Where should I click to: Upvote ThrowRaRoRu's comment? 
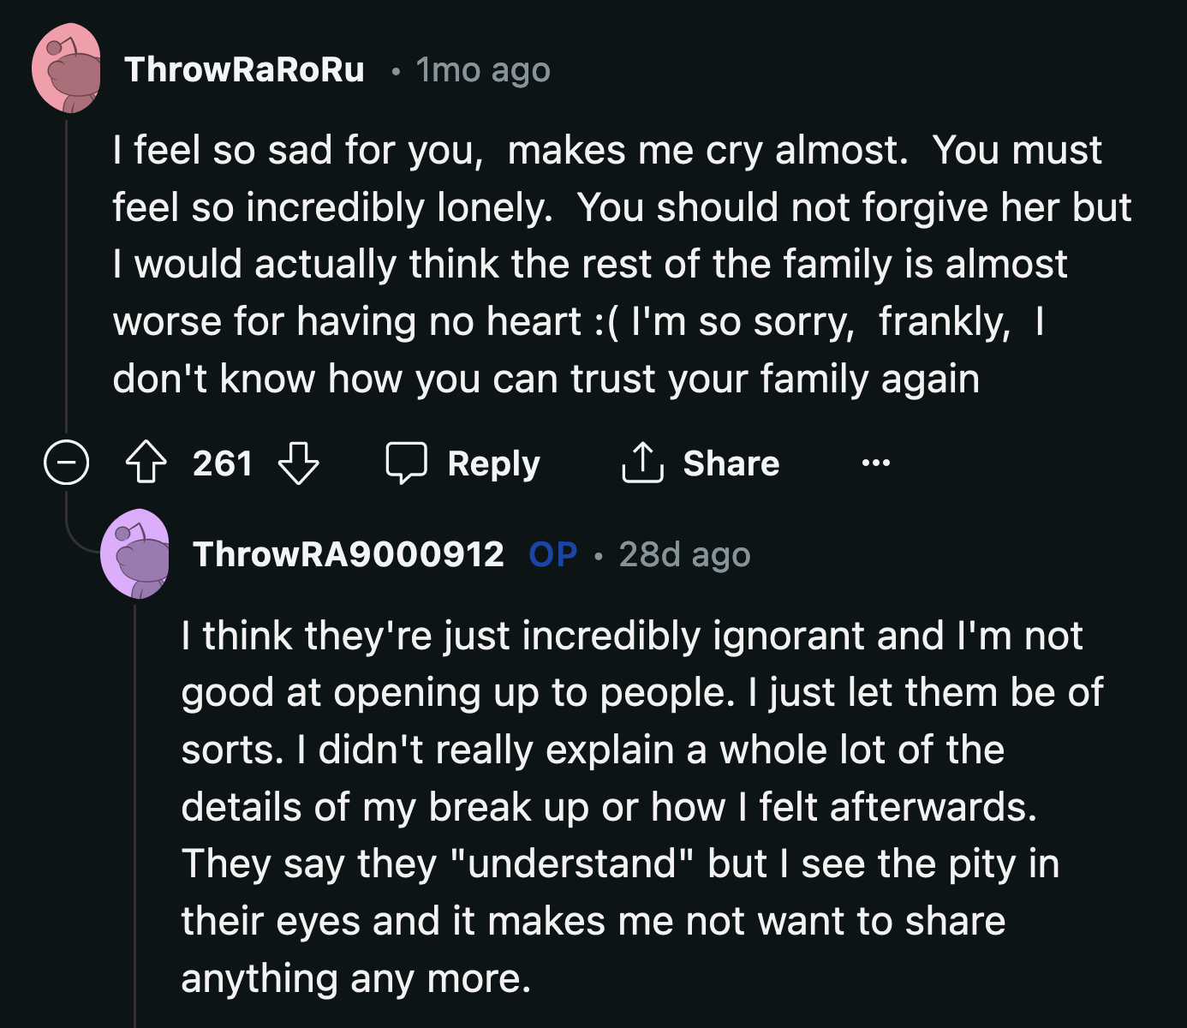[147, 463]
